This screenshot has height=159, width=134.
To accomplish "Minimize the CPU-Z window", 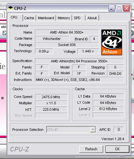I will coord(112,8).
